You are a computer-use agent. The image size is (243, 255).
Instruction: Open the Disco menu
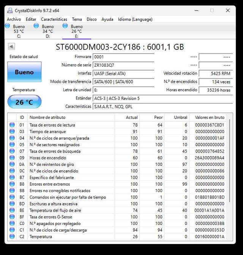(92, 19)
